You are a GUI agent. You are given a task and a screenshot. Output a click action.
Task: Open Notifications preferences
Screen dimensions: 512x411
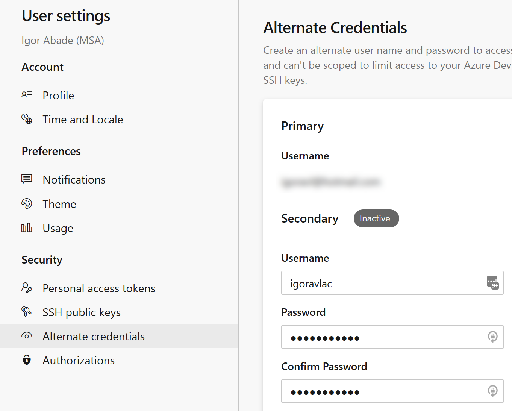[74, 179]
